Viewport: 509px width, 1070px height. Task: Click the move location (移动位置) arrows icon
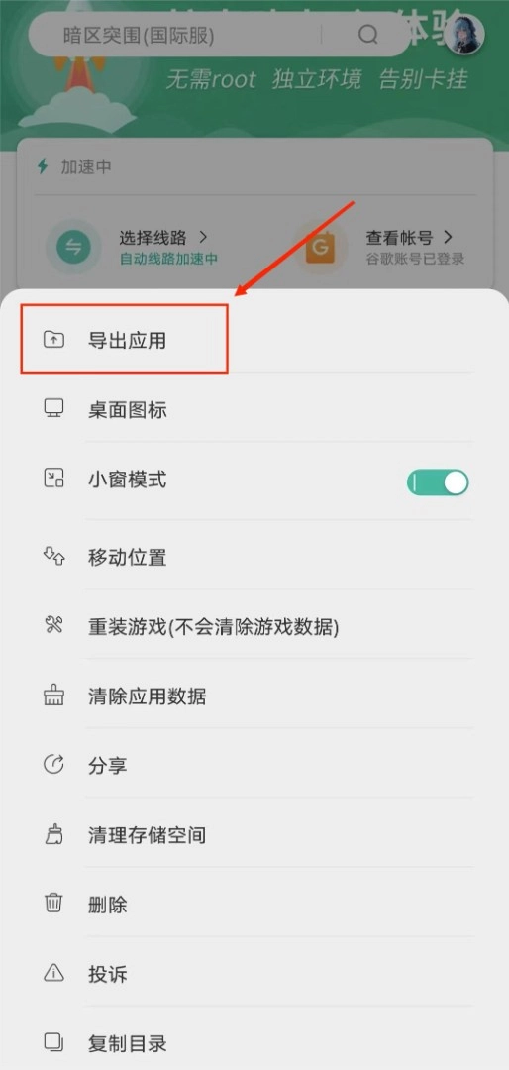click(53, 556)
